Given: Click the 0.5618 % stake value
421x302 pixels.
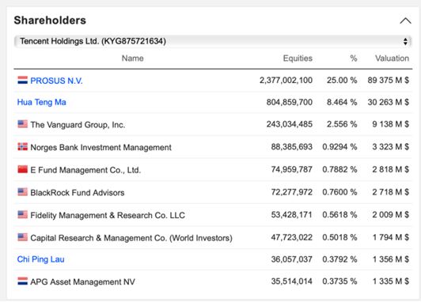Looking at the screenshot, I should [340, 215].
